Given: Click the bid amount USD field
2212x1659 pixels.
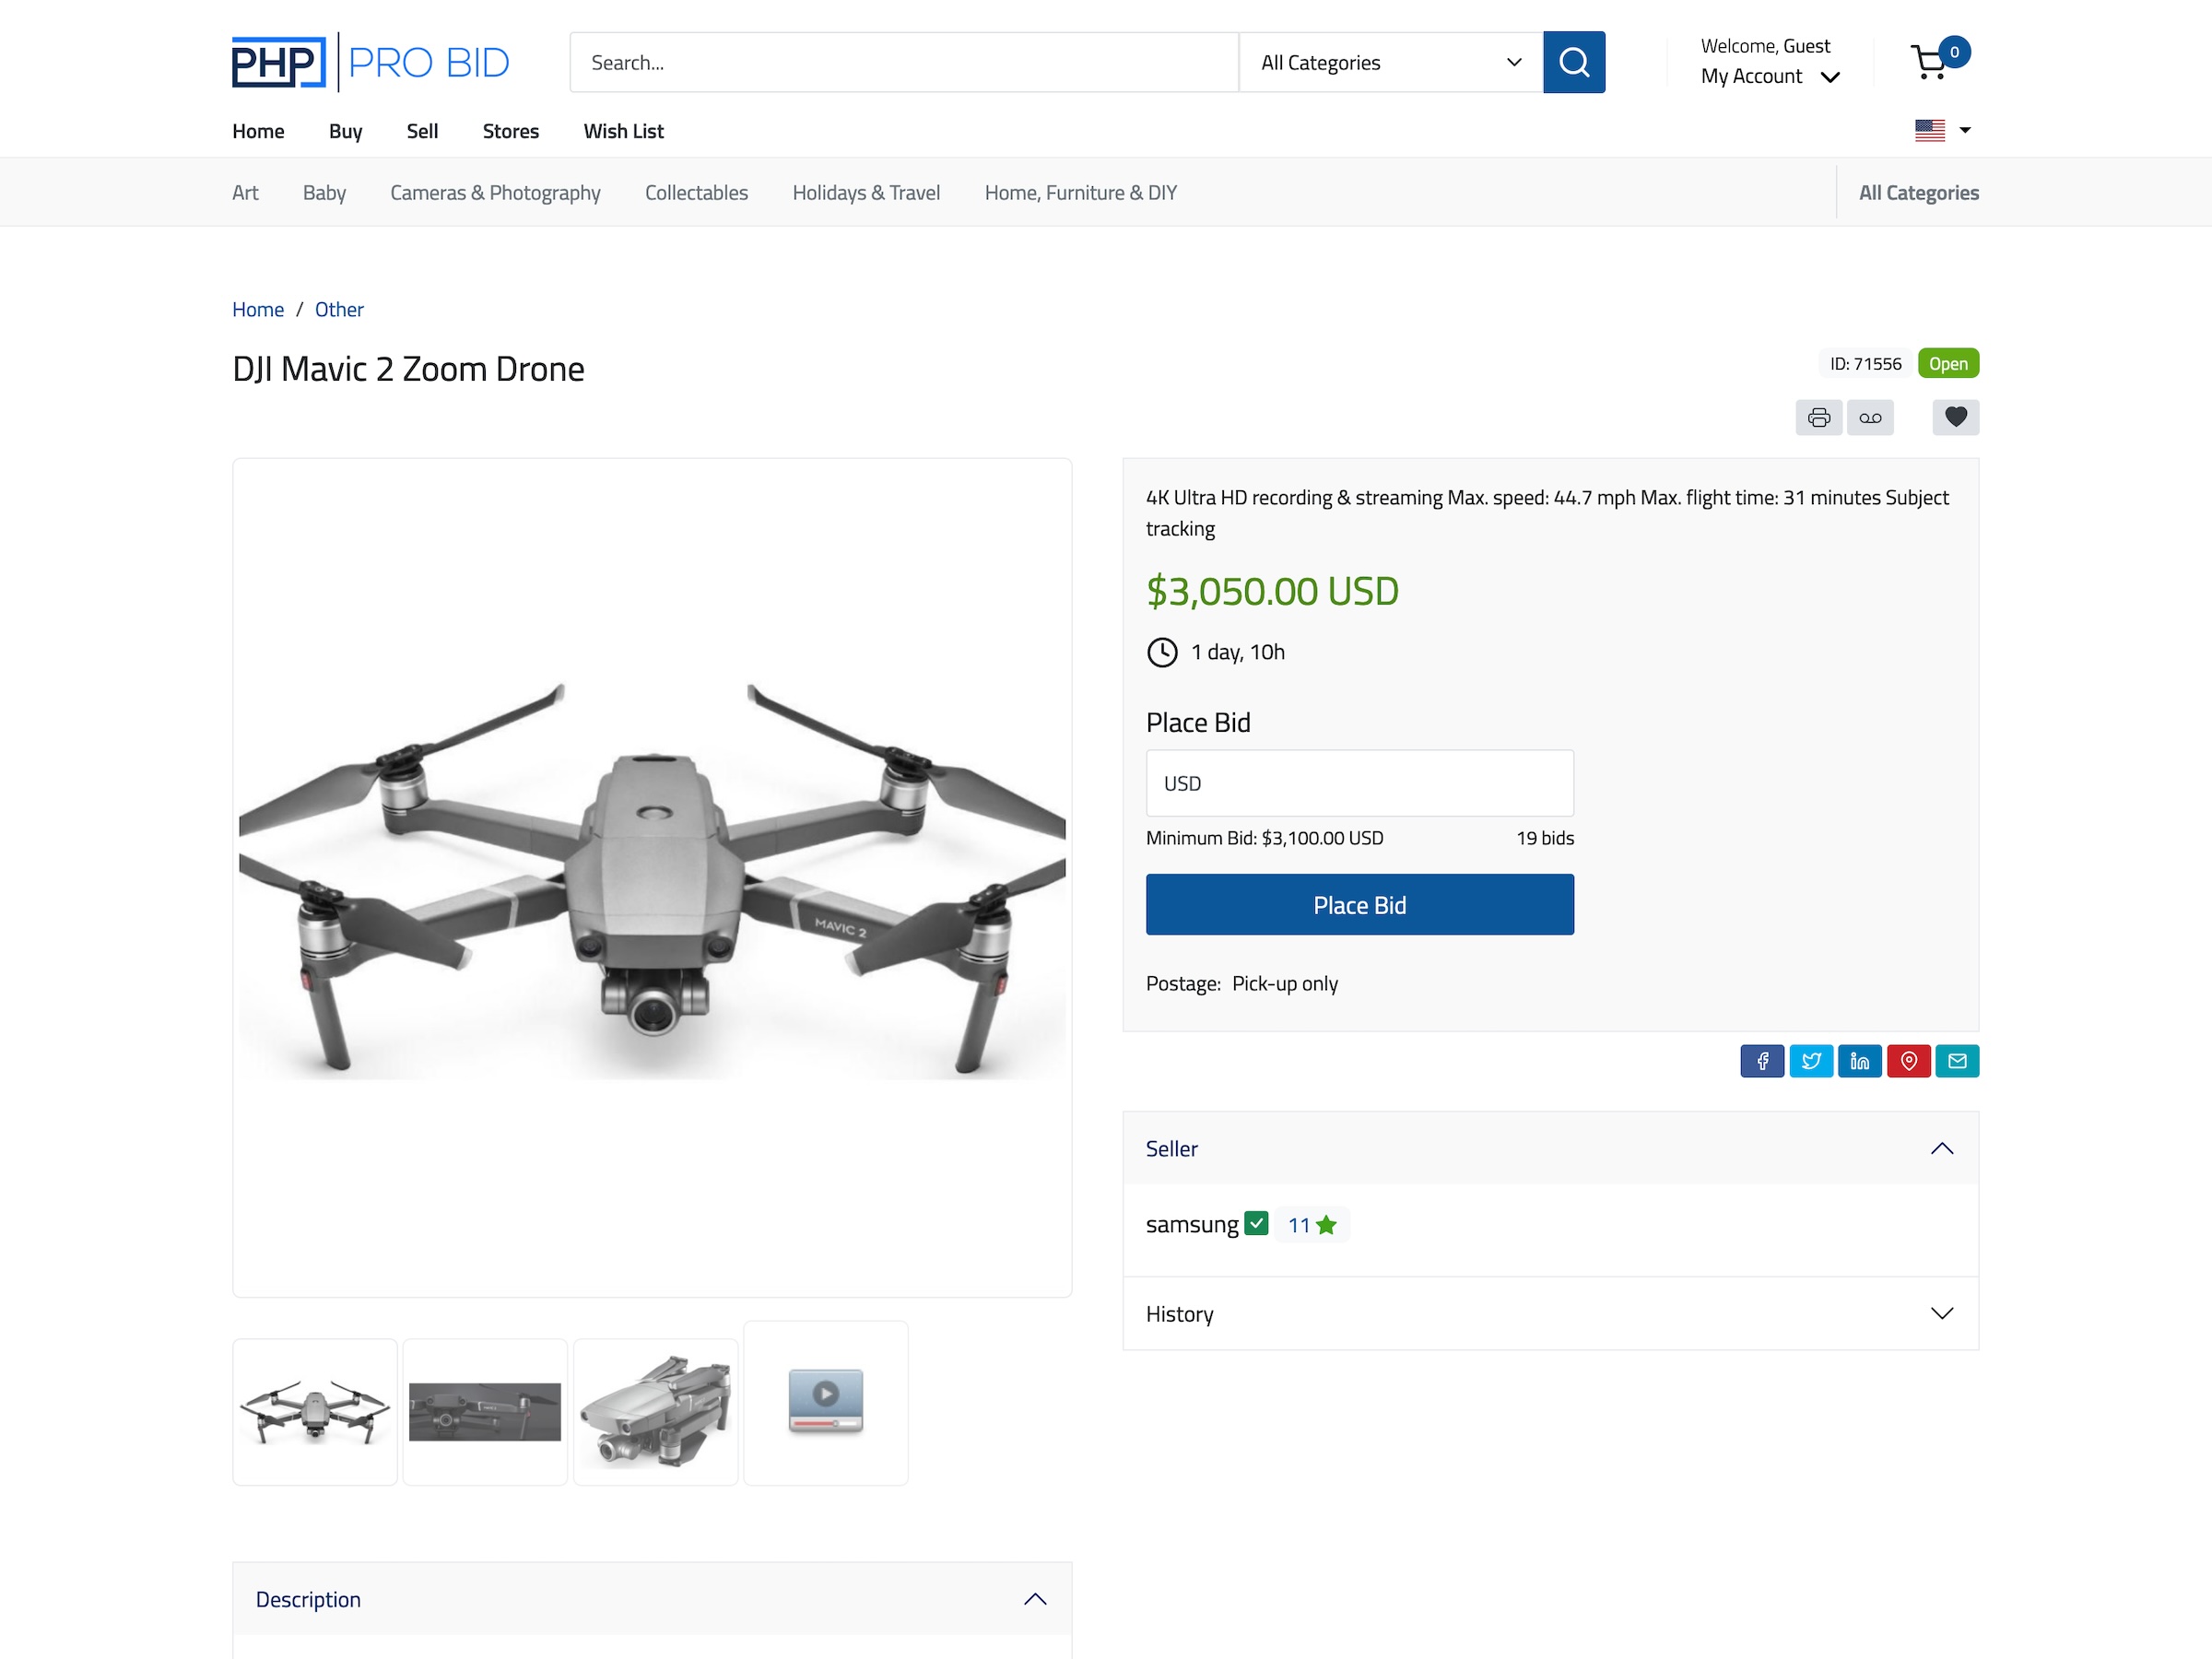Looking at the screenshot, I should pyautogui.click(x=1359, y=783).
